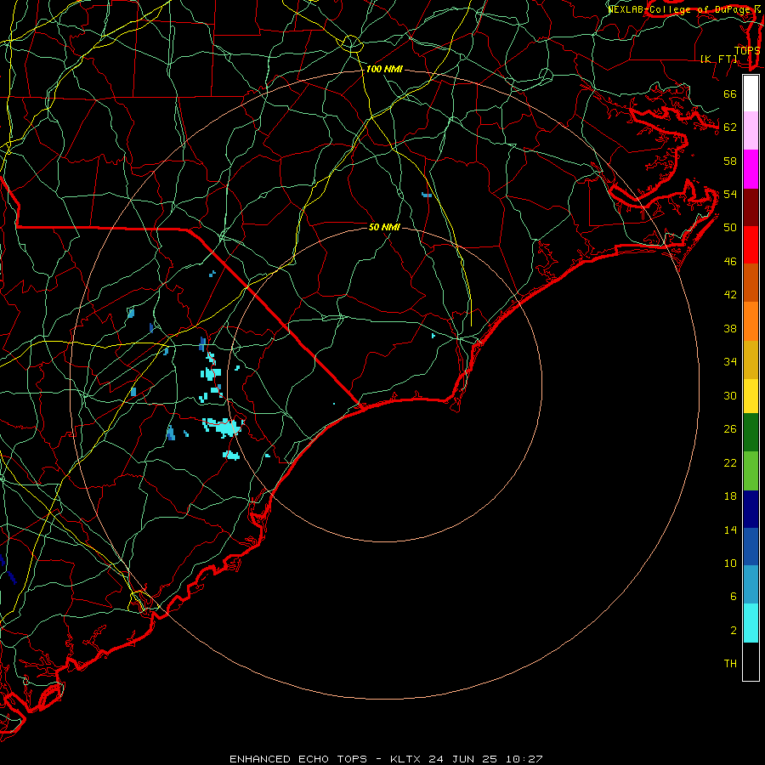Image resolution: width=765 pixels, height=765 pixels.
Task: Click the legend value "62"
Action: [730, 127]
